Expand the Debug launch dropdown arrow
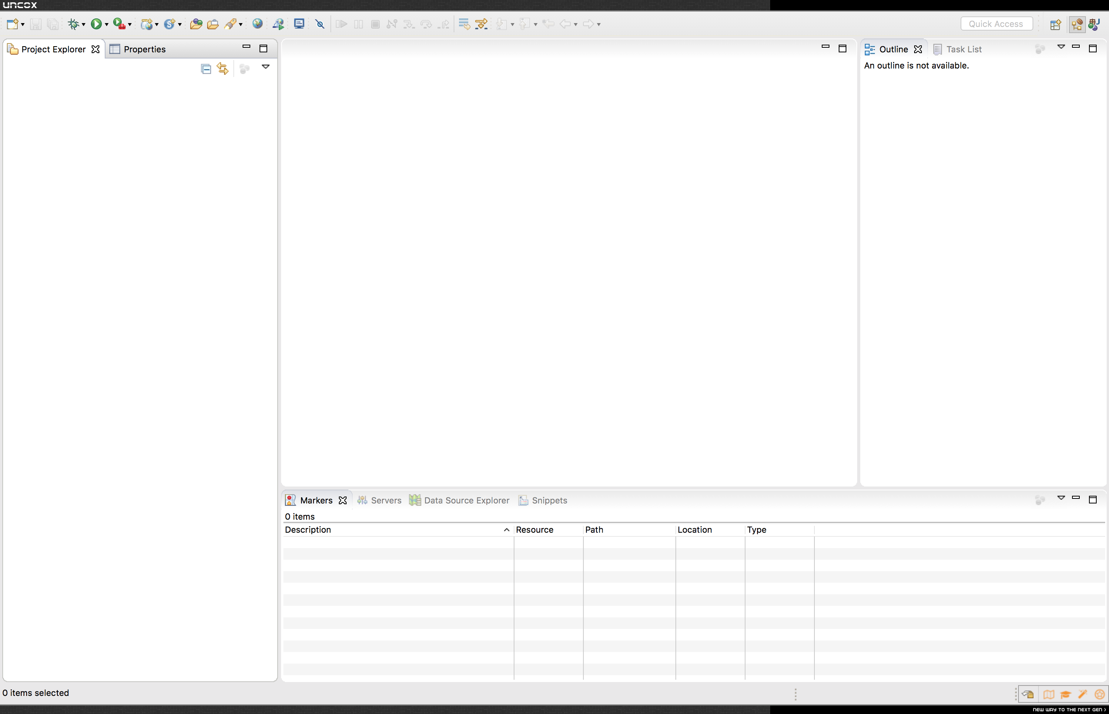1109x714 pixels. pyautogui.click(x=84, y=25)
